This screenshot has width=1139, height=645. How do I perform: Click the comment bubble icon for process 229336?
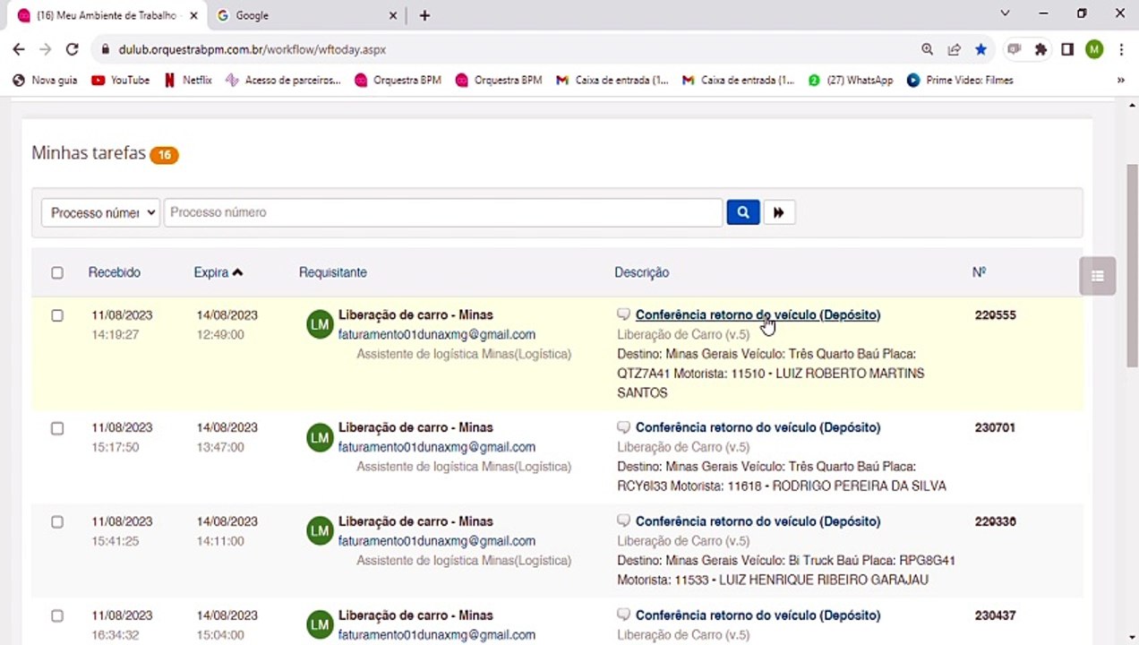coord(624,521)
